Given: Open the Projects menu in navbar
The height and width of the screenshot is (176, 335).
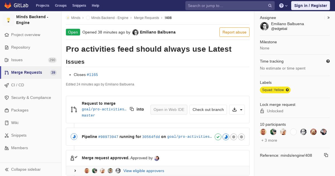Looking at the screenshot, I should [x=42, y=6].
